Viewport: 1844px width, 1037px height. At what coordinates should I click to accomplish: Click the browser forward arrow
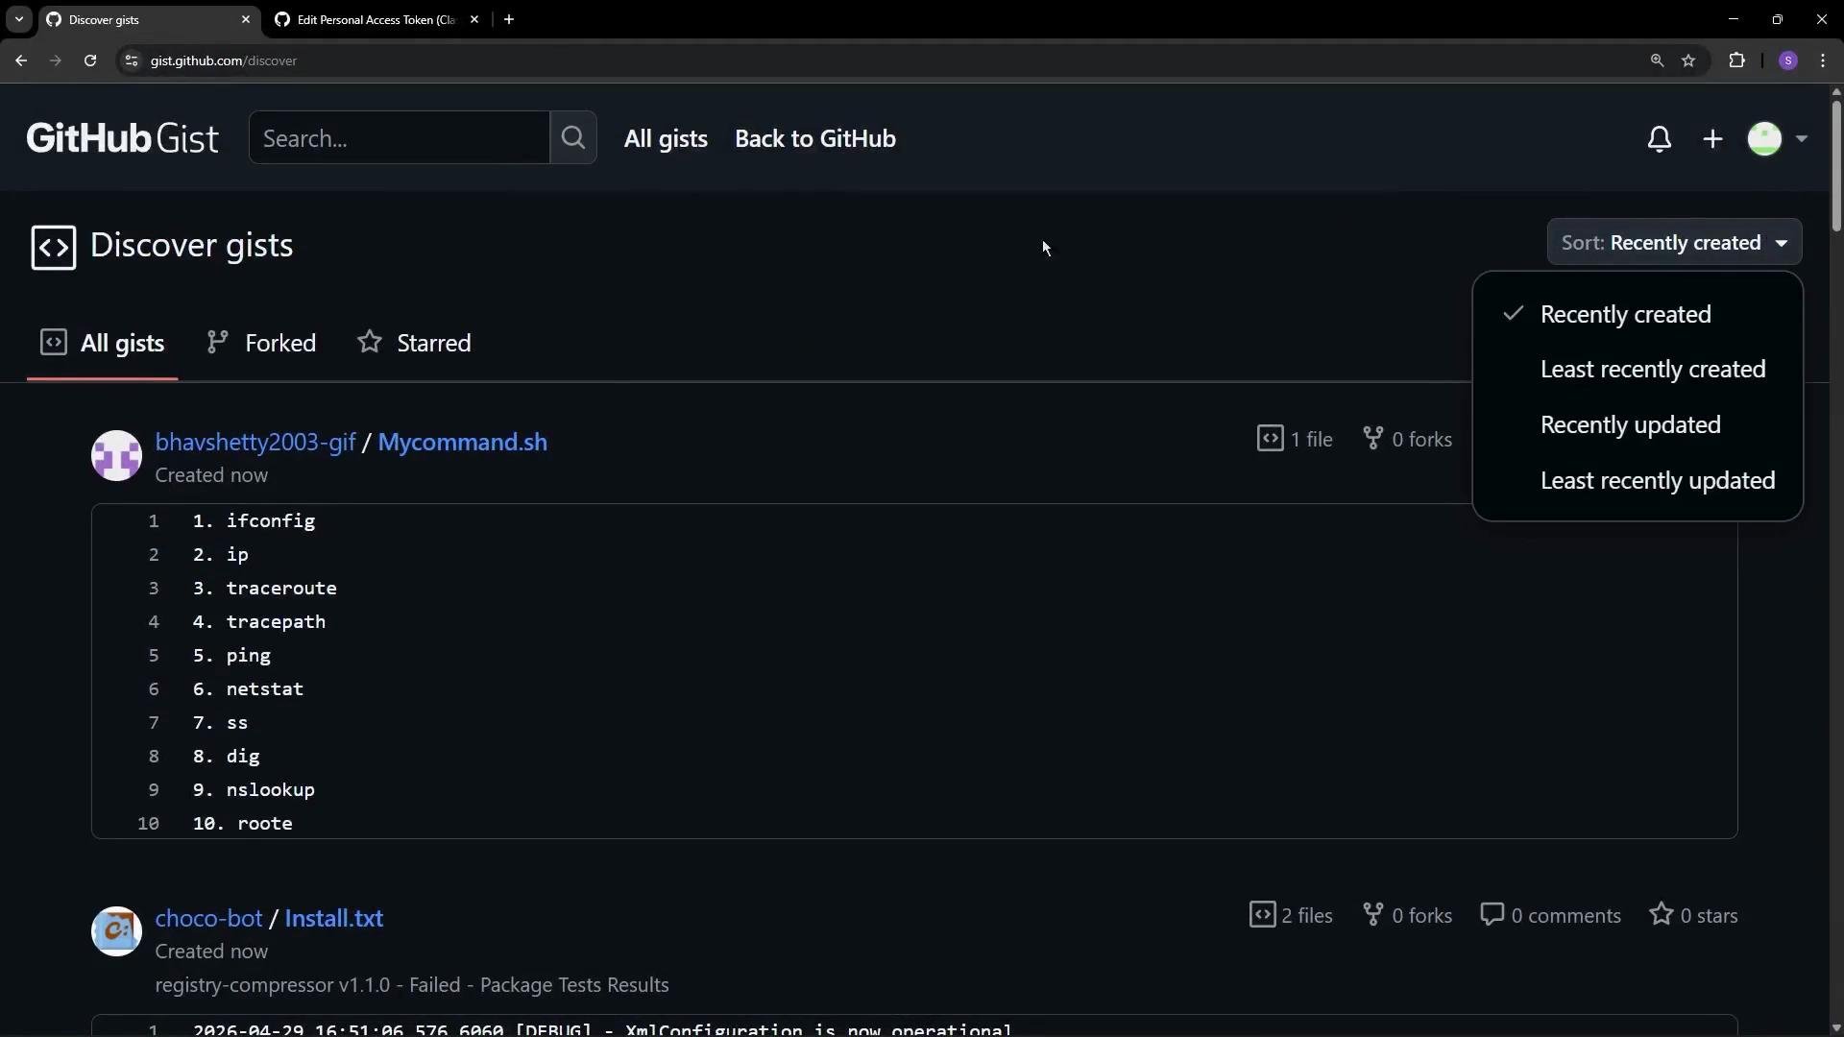(56, 60)
